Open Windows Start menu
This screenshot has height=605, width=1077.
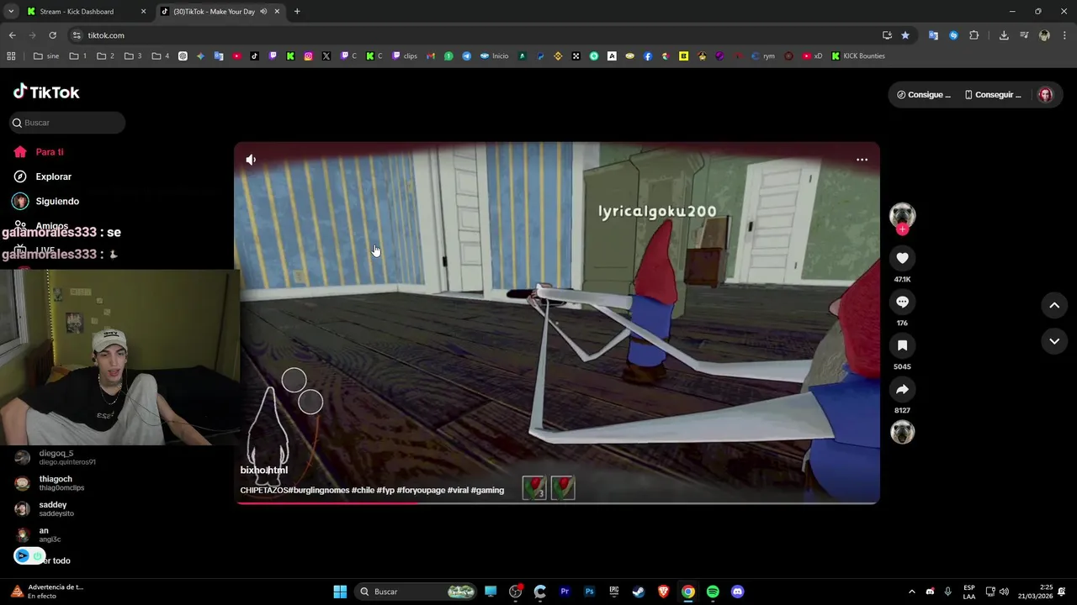click(340, 592)
